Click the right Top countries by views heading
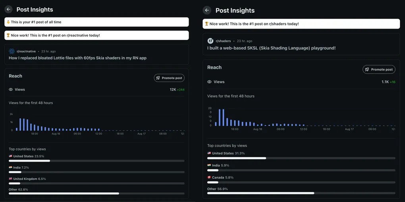This screenshot has height=202, width=405. pyautogui.click(x=227, y=146)
